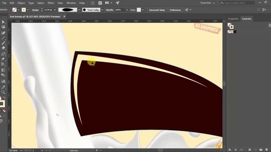Click the Search Adobe Stock field
The width and height of the screenshot is (271, 152).
click(238, 3)
